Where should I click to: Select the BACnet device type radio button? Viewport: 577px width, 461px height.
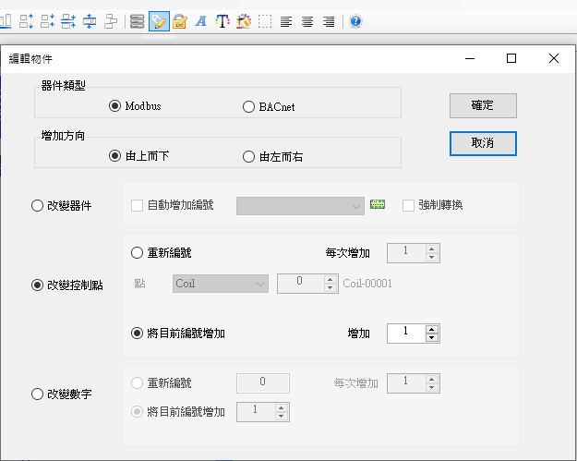[248, 106]
